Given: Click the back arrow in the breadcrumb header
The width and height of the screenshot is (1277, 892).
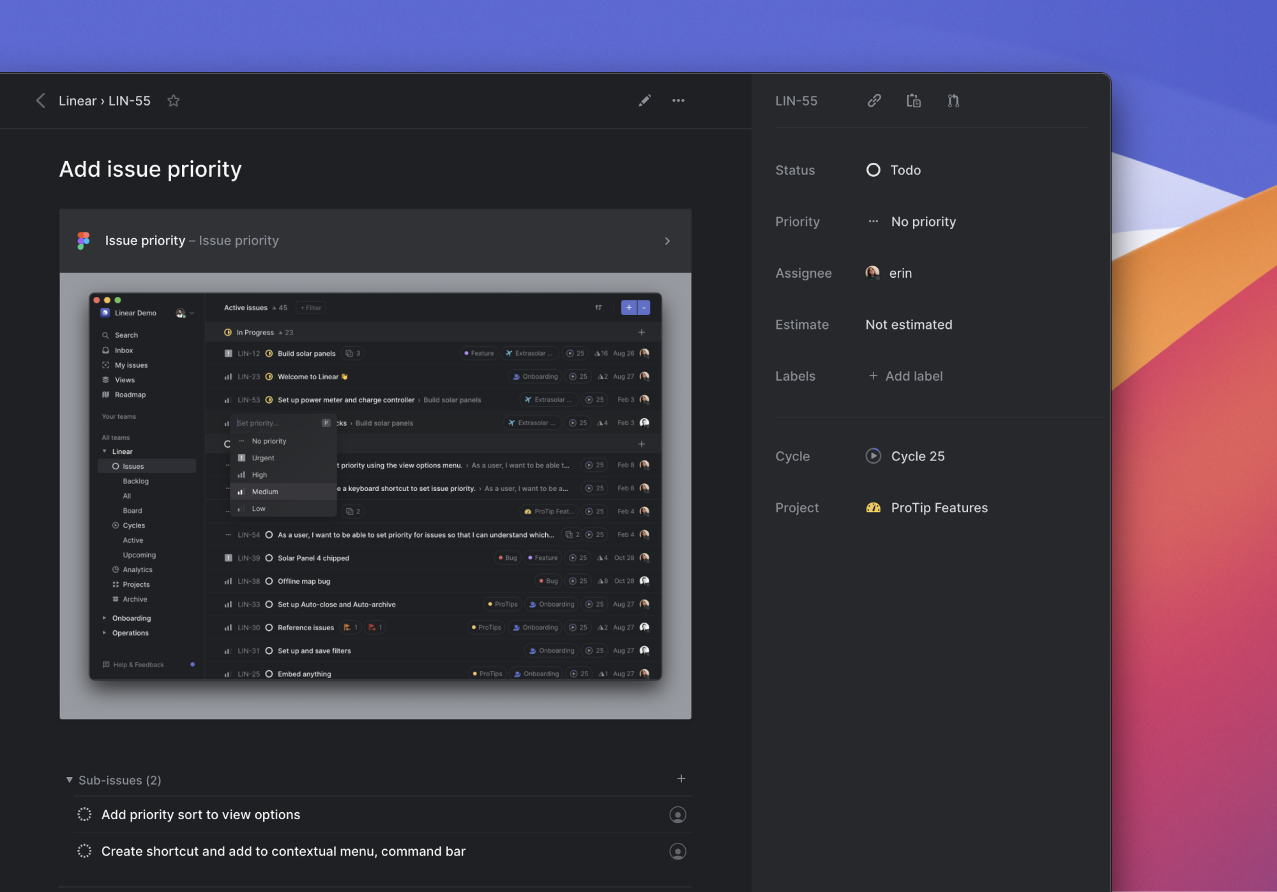Looking at the screenshot, I should 40,101.
